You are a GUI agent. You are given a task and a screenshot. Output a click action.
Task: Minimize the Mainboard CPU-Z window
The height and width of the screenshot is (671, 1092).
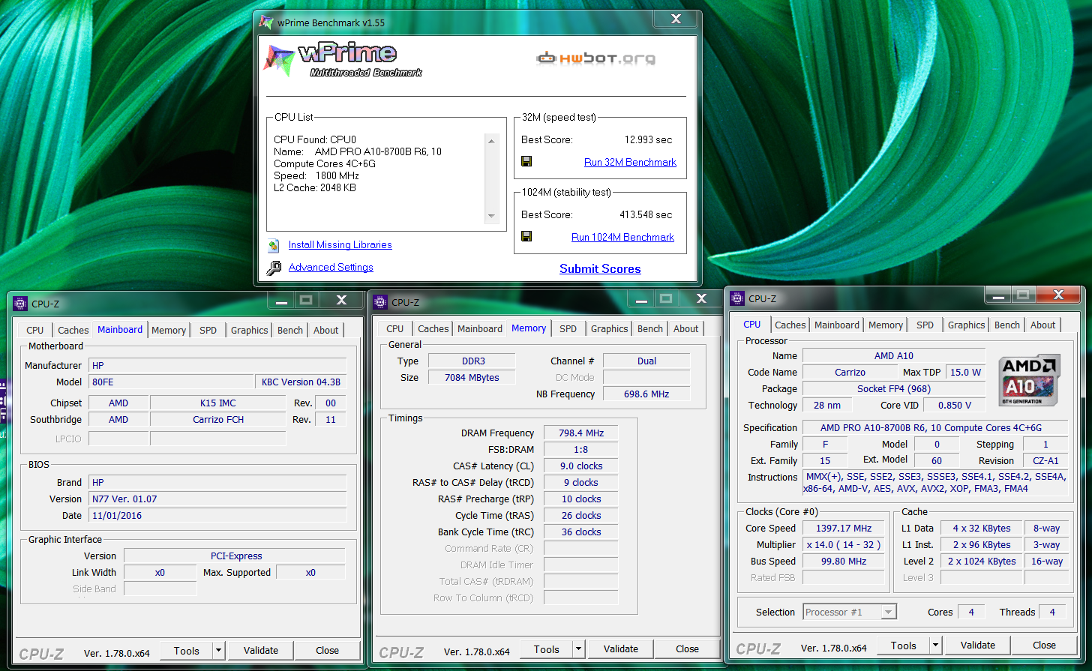pyautogui.click(x=282, y=300)
